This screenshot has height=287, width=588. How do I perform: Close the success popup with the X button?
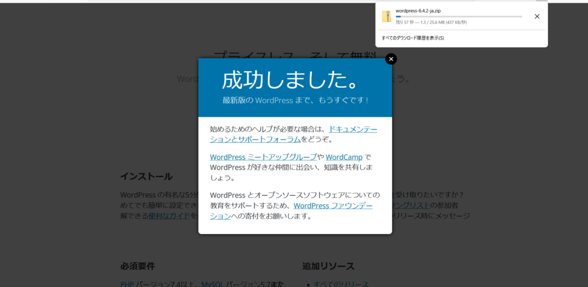[390, 59]
